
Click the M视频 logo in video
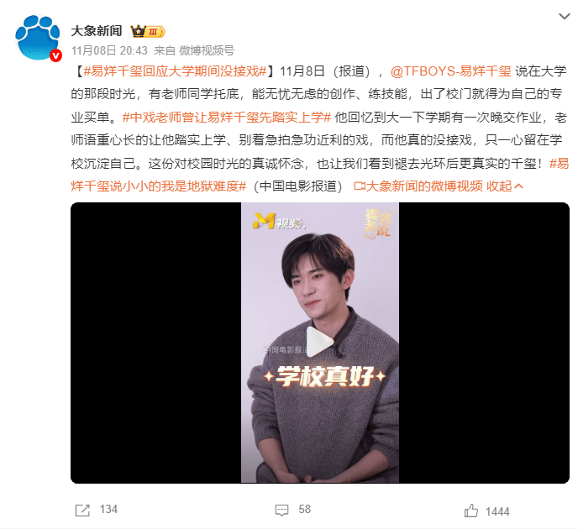coord(279,222)
